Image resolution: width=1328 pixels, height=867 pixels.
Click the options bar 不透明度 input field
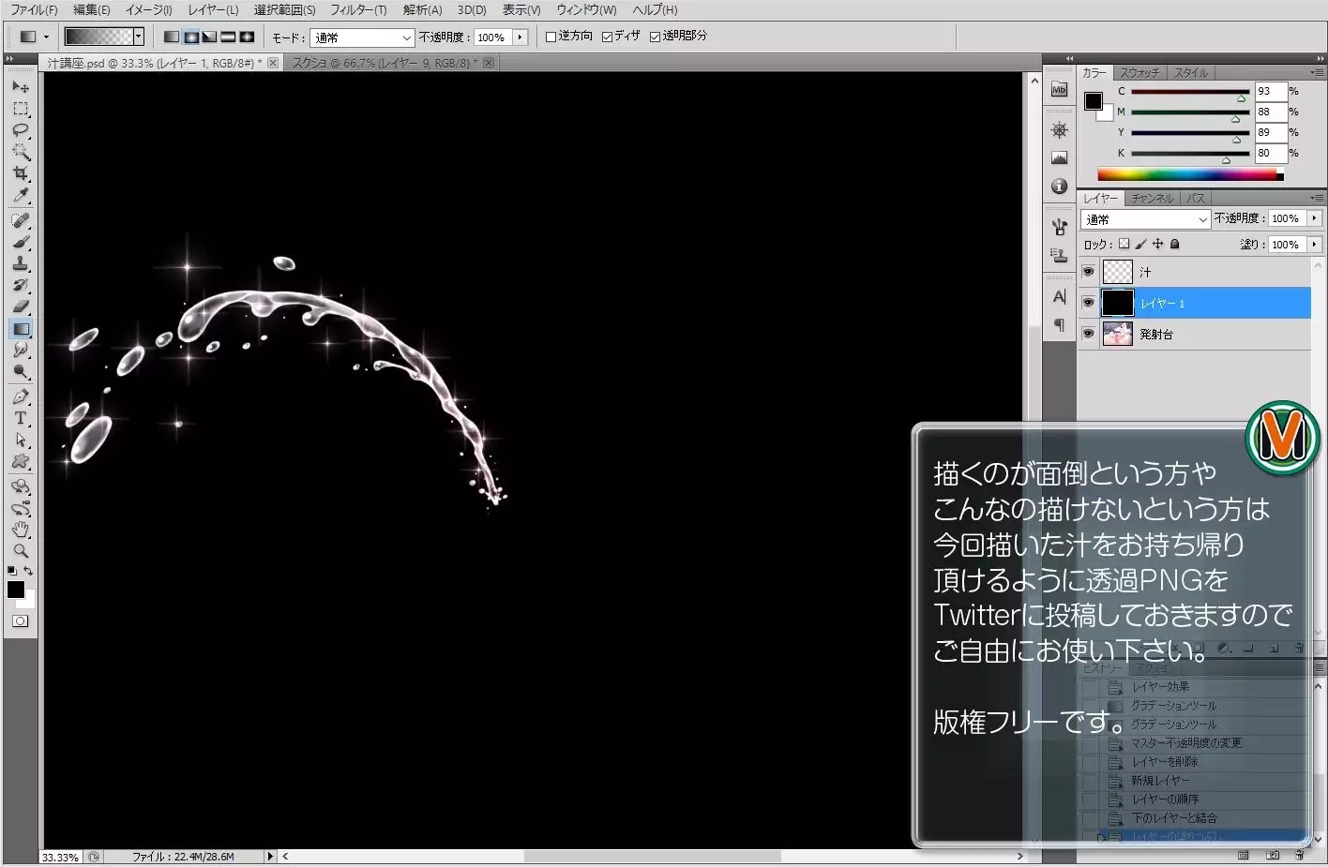(492, 37)
